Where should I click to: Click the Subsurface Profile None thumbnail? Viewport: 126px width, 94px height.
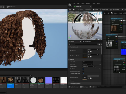pos(85,77)
